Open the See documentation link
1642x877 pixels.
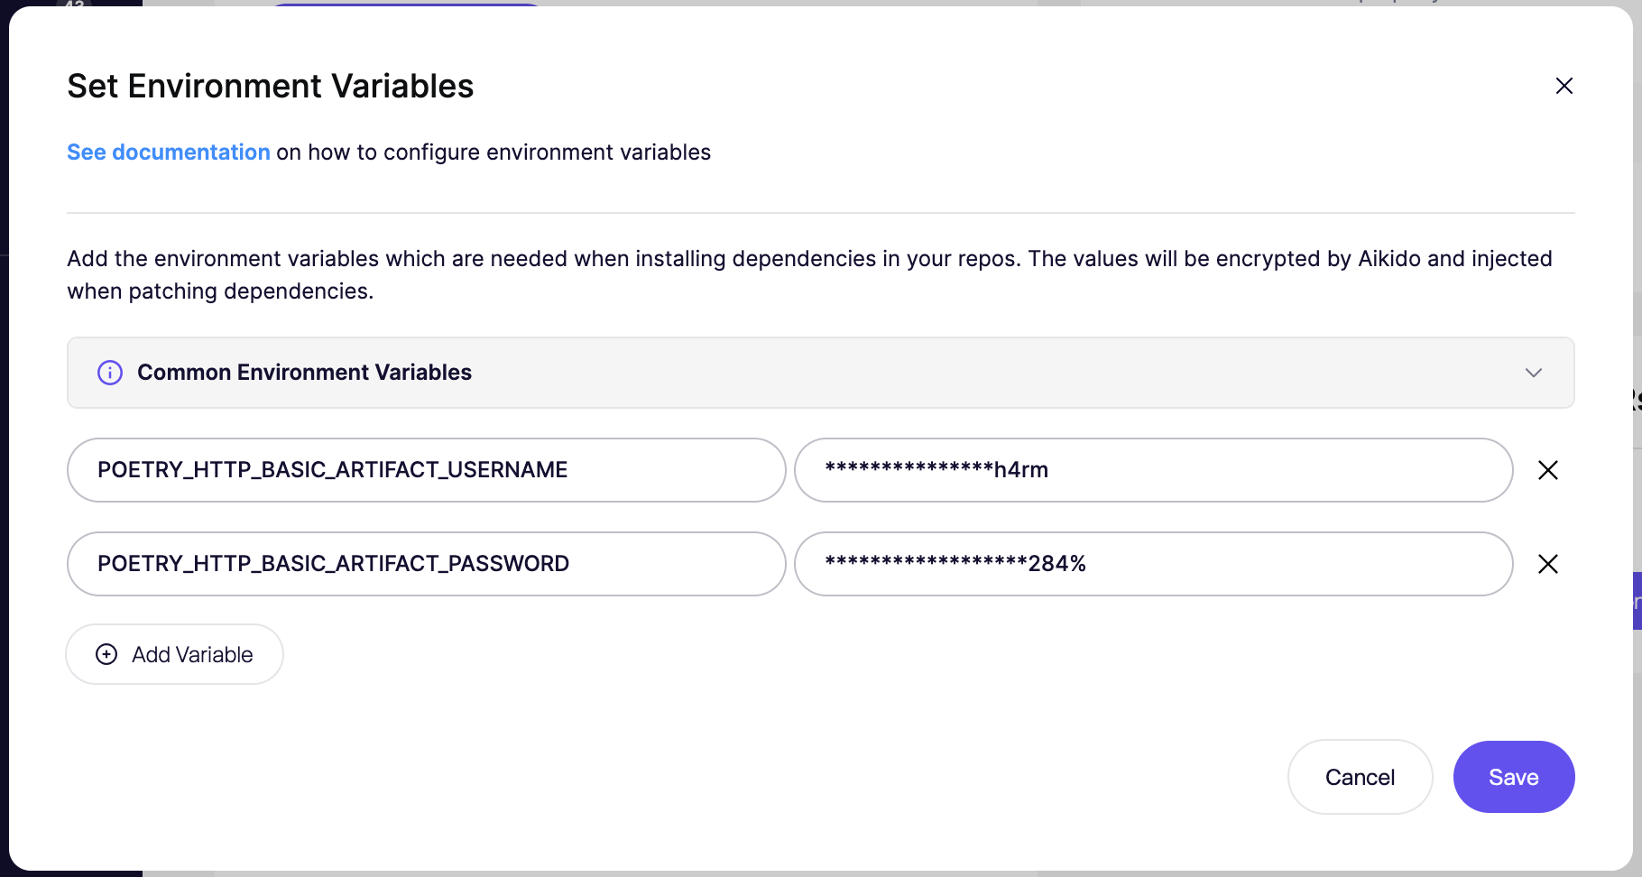pyautogui.click(x=169, y=152)
